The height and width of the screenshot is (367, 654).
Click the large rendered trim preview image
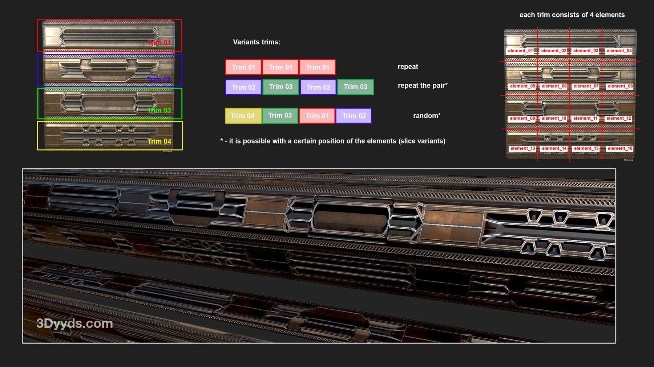(319, 256)
